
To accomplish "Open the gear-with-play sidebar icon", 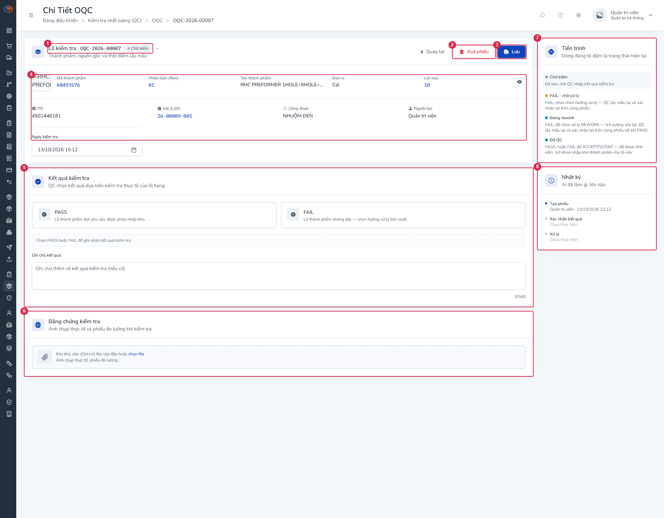I will (9, 96).
